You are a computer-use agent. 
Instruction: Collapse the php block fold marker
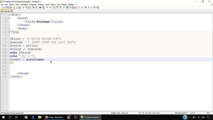coord(9,32)
